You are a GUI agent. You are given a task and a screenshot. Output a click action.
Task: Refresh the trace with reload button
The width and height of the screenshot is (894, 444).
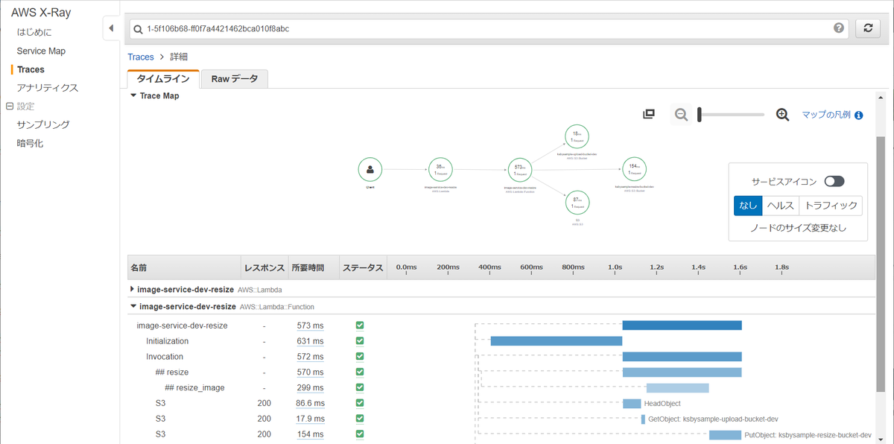pos(867,28)
